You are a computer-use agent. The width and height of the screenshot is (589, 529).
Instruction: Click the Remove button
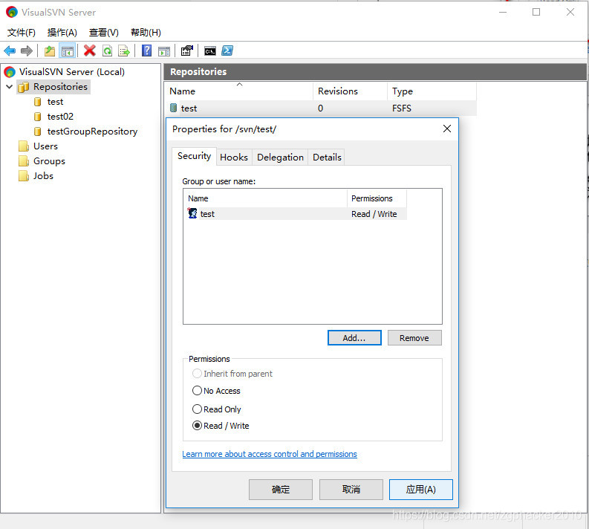coord(414,338)
